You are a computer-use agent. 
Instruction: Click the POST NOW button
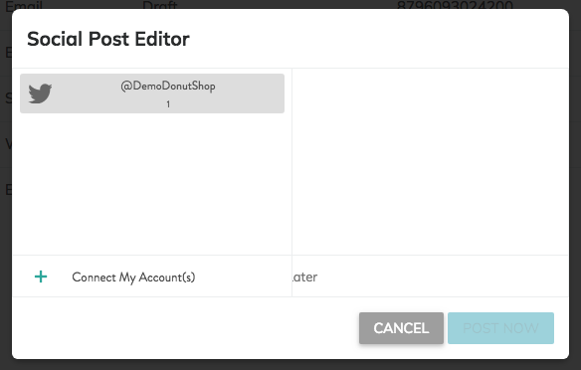pyautogui.click(x=500, y=328)
